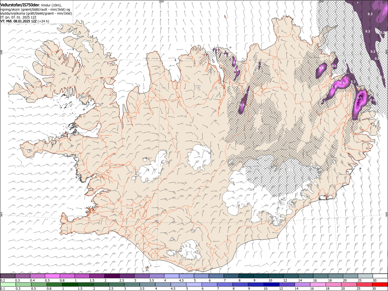
Task: Click the 'VT: Mið. 08.01.2025 12Z (+24 h)' line
Action: coord(25,21)
